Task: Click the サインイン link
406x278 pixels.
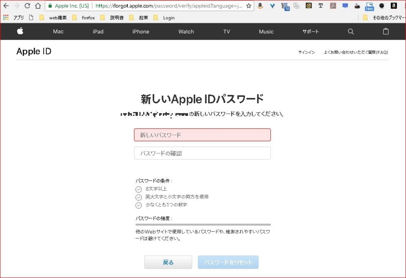Action: pos(306,52)
